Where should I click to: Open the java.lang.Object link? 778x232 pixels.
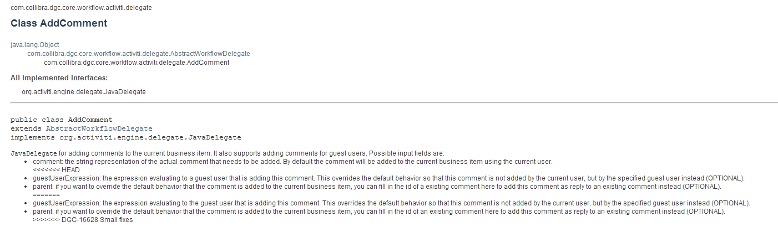click(x=34, y=45)
